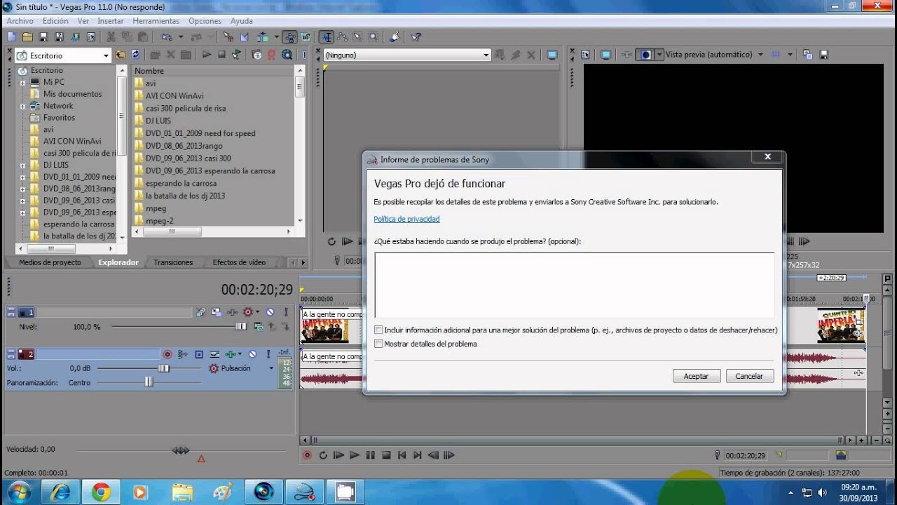Screen dimensions: 897x505
Task: Click the What's This help icon
Action: click(416, 36)
